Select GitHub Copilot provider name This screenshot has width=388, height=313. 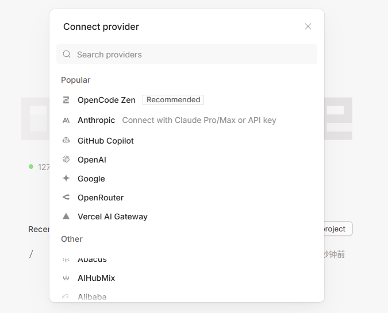106,141
